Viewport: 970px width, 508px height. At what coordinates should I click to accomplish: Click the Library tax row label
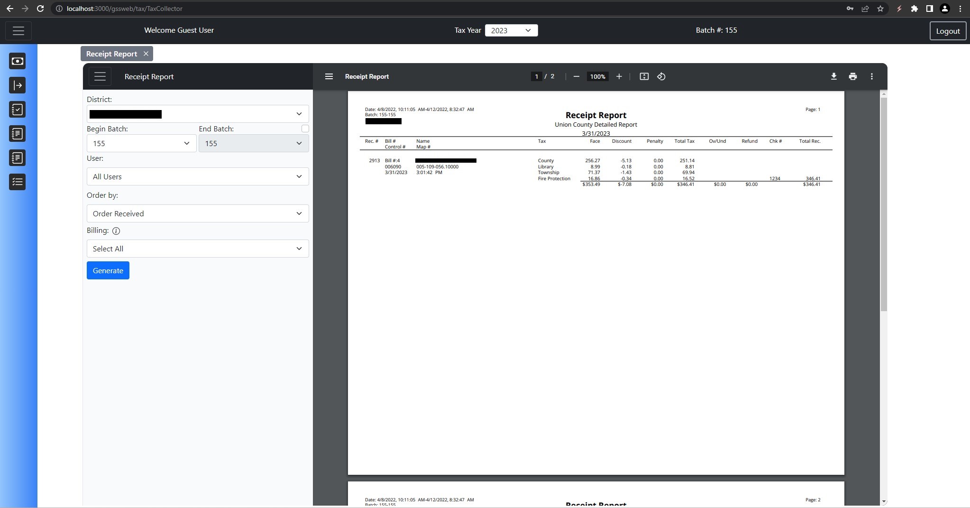click(546, 167)
